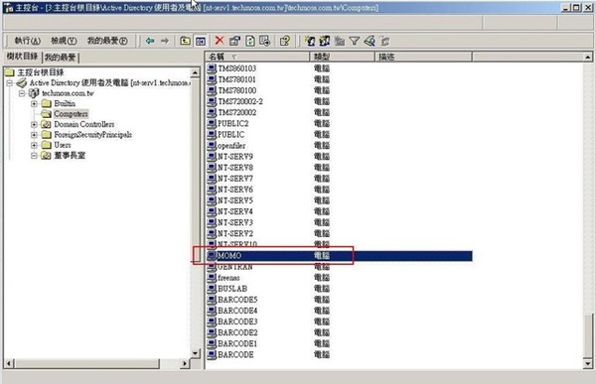Viewport: 596px width, 384px height.
Task: Click the add to group toolbar icon
Action: tap(384, 41)
